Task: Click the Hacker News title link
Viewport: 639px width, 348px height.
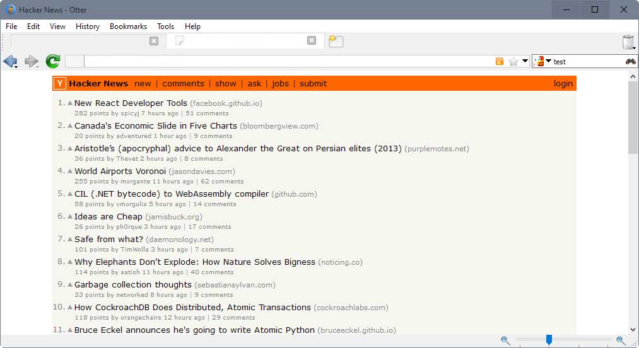Action: (x=98, y=84)
